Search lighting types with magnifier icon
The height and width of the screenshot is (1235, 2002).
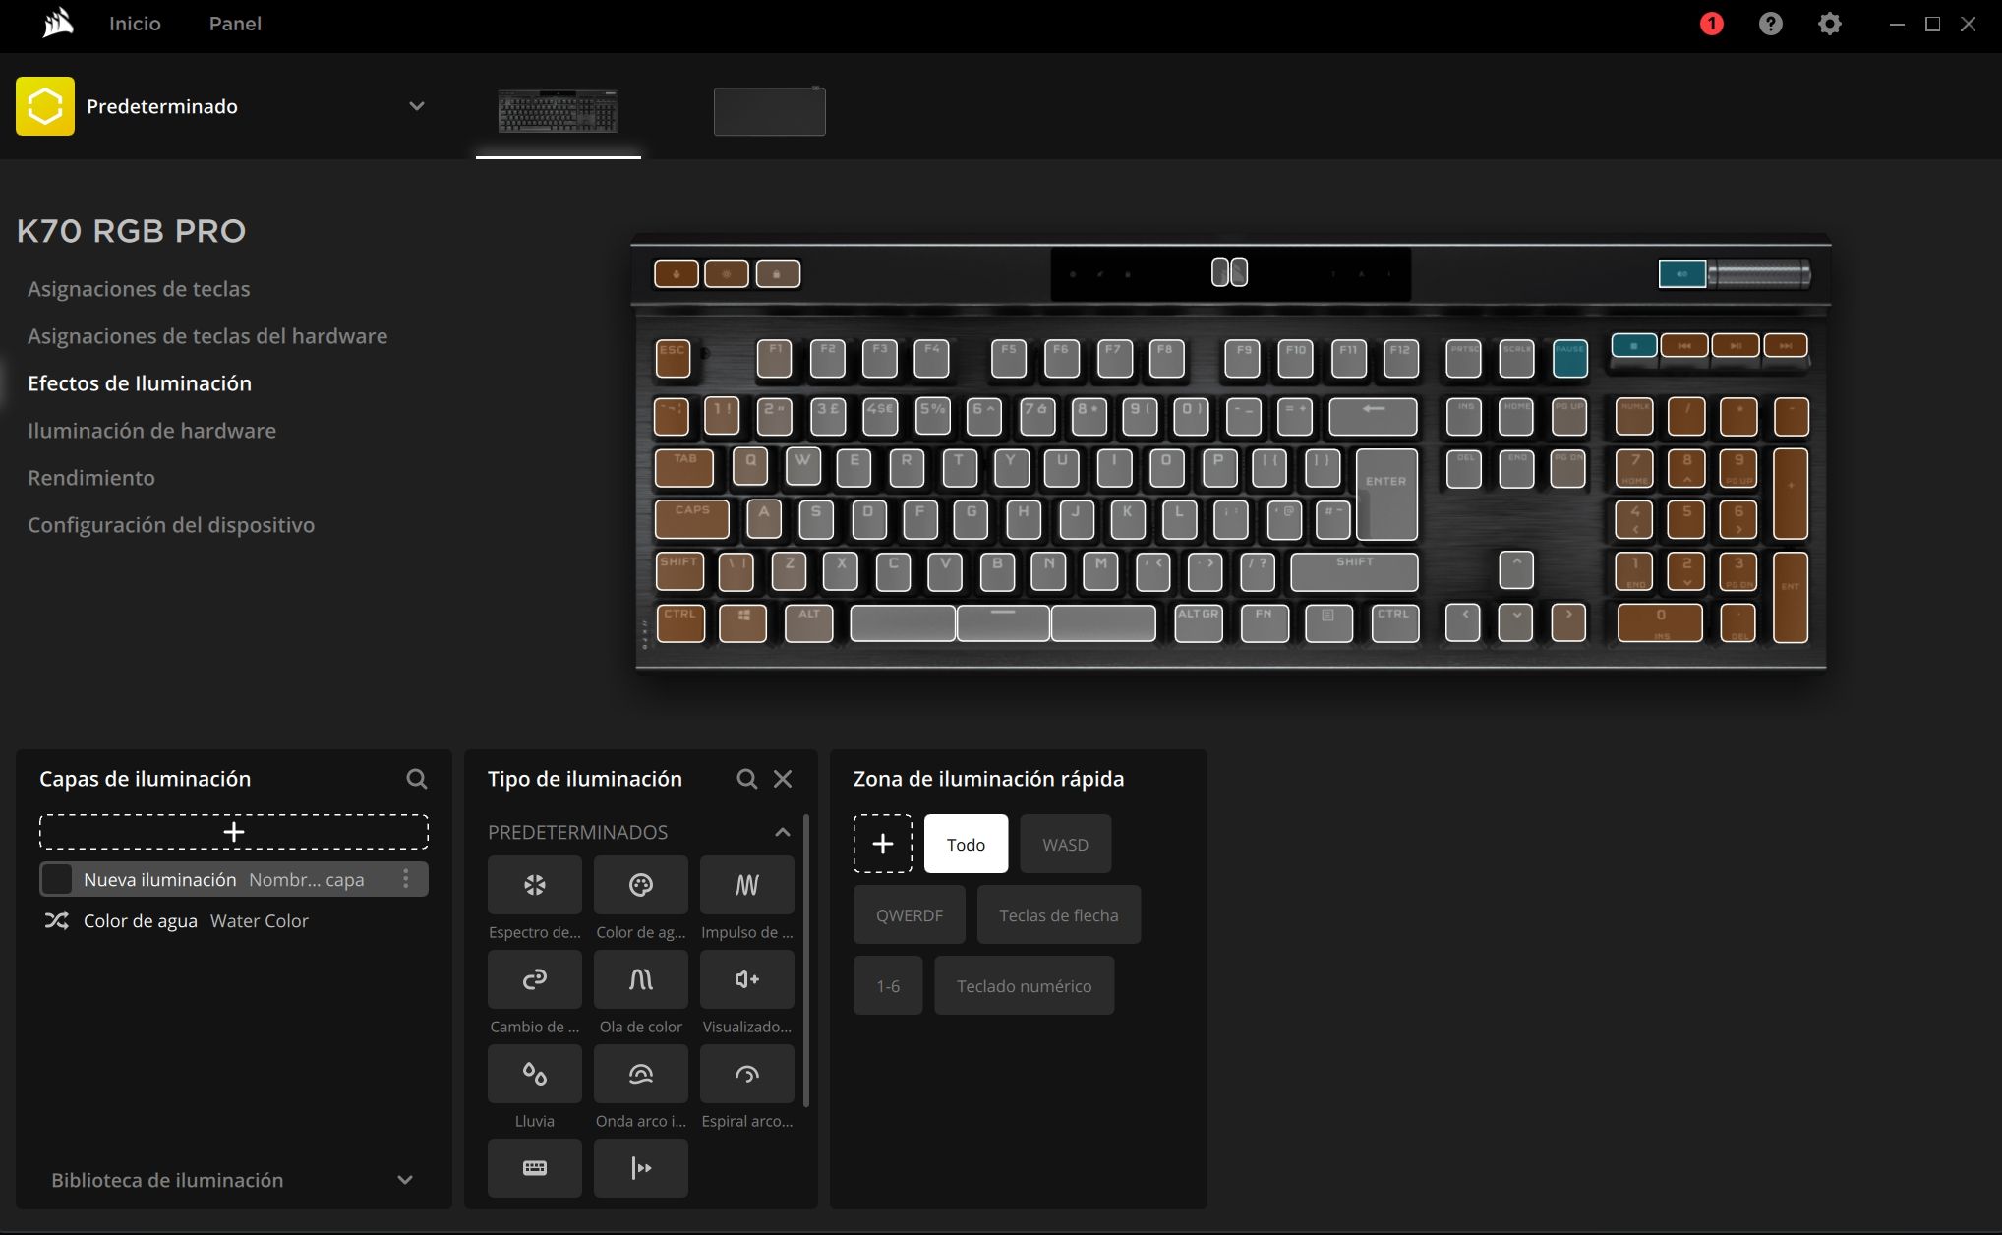point(747,779)
